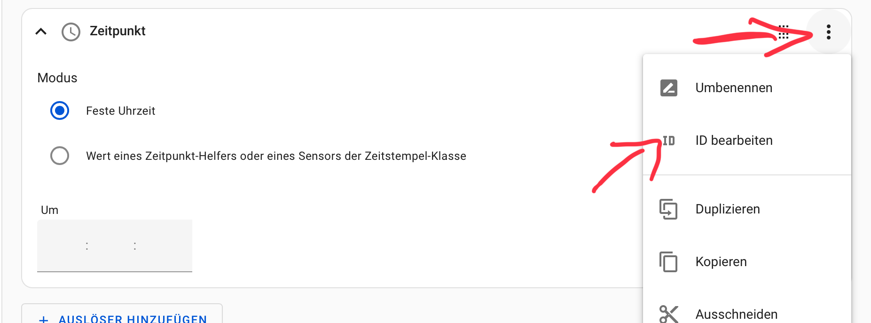Image resolution: width=871 pixels, height=323 pixels.
Task: Select the Zeitpunkt-Helfers radio option
Action: tap(60, 156)
